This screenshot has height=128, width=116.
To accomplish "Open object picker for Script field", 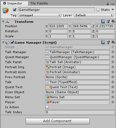I will coord(113,47).
